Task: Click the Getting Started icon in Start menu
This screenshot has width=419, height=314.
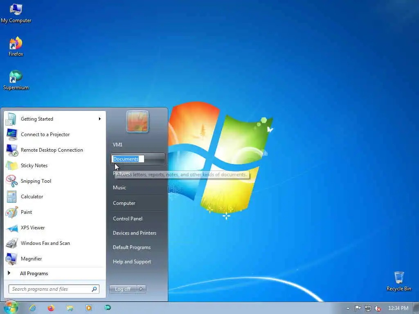Action: 11,119
